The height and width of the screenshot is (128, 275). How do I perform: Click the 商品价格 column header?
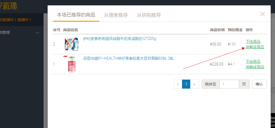(x=217, y=30)
